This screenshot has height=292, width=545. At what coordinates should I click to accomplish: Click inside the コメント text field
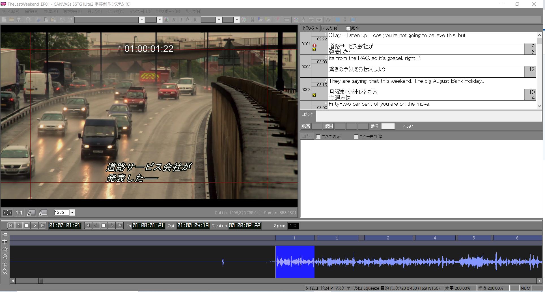click(x=428, y=116)
